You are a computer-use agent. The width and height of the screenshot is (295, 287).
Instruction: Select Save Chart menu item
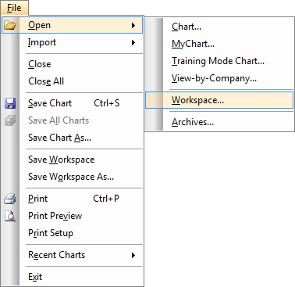click(72, 103)
